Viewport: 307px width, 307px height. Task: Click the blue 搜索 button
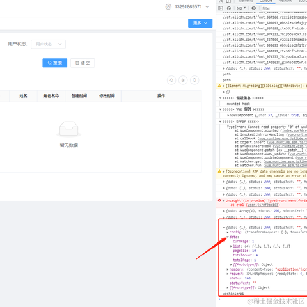point(55,63)
